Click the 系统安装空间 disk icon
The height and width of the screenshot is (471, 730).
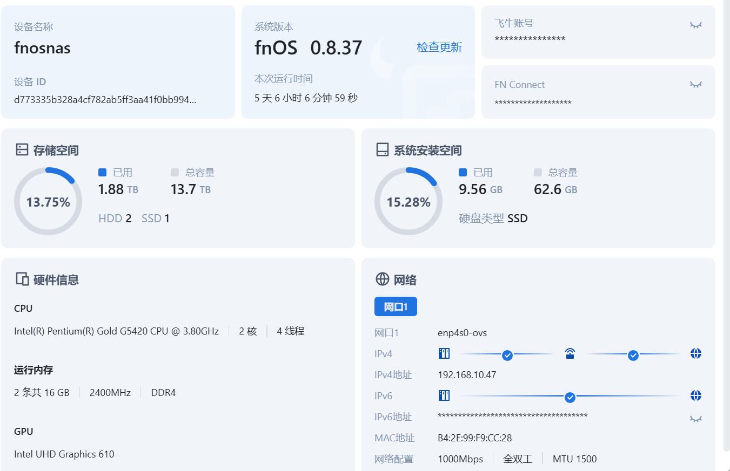382,150
